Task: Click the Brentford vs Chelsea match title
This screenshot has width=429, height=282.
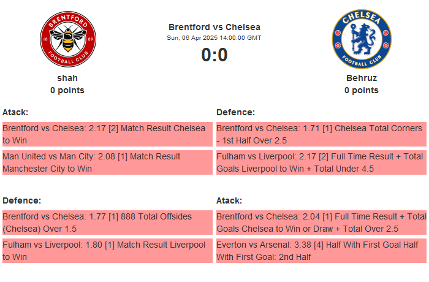Action: tap(214, 27)
